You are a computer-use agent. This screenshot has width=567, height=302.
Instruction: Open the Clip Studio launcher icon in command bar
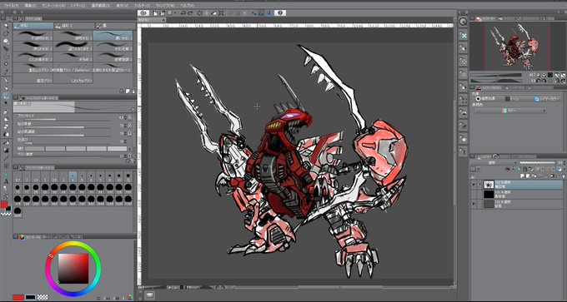point(144,13)
